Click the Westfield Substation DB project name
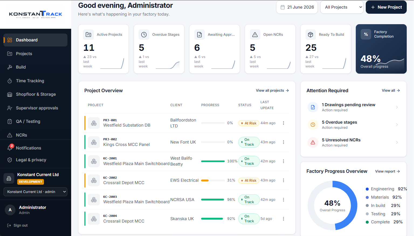Viewport: 414px width, 236px height. coord(127,125)
